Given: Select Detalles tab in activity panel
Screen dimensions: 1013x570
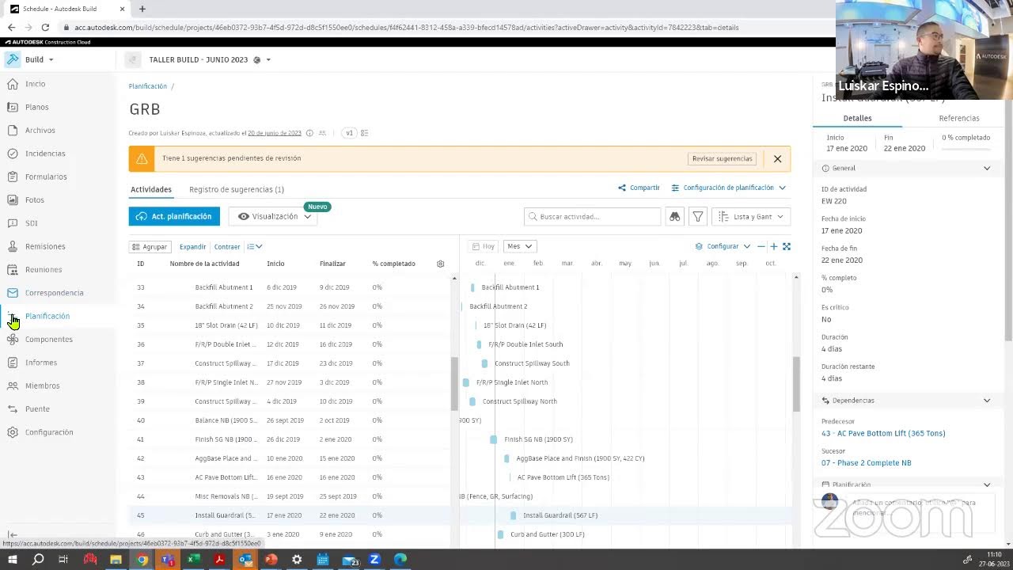Looking at the screenshot, I should pyautogui.click(x=857, y=118).
